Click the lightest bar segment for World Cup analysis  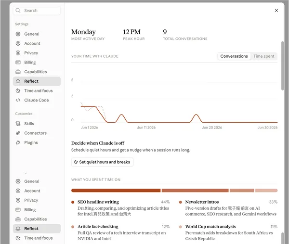266,191
